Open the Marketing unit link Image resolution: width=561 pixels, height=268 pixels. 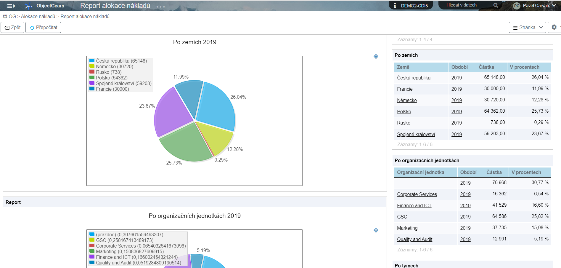coord(407,228)
